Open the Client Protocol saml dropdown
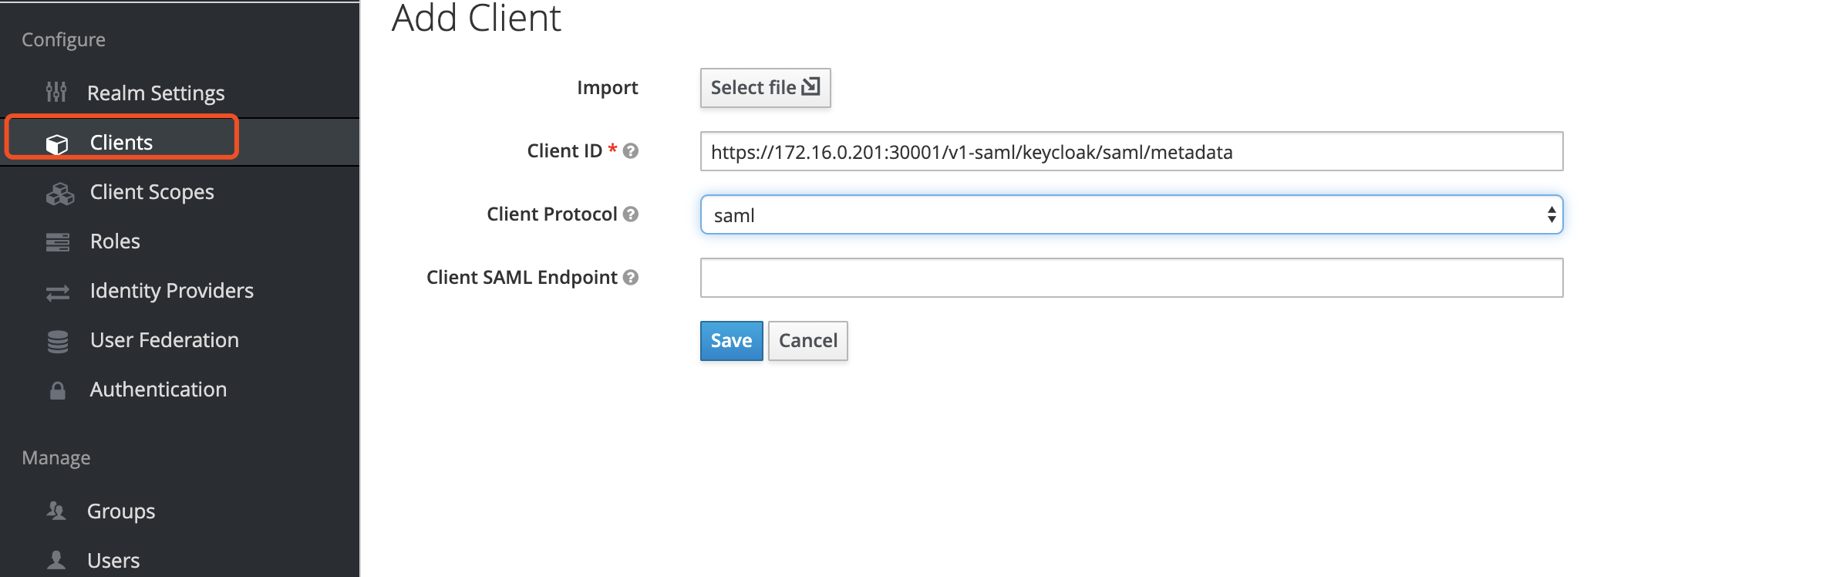 click(x=1131, y=214)
